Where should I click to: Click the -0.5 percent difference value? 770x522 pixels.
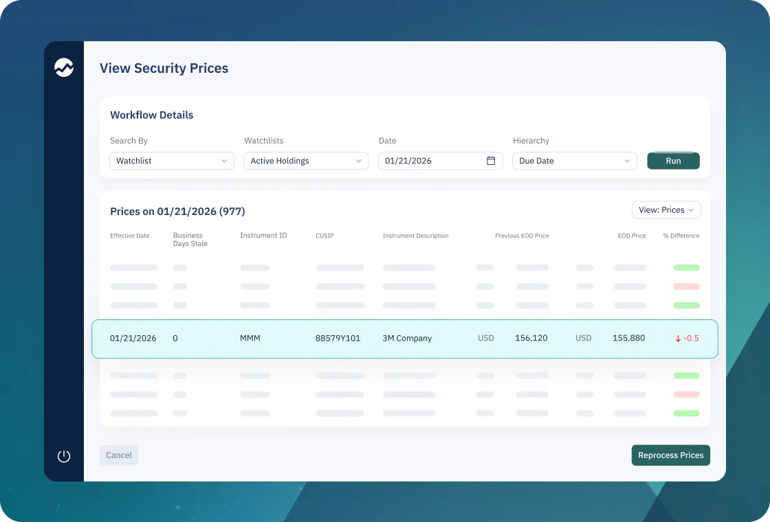click(691, 339)
